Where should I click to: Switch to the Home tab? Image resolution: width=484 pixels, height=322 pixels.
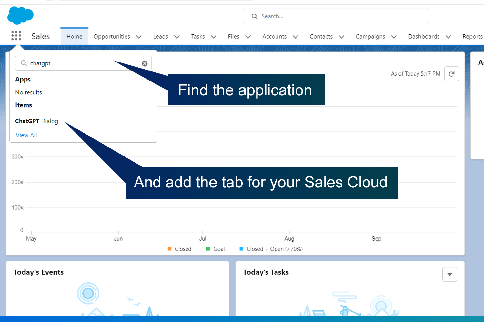point(74,36)
